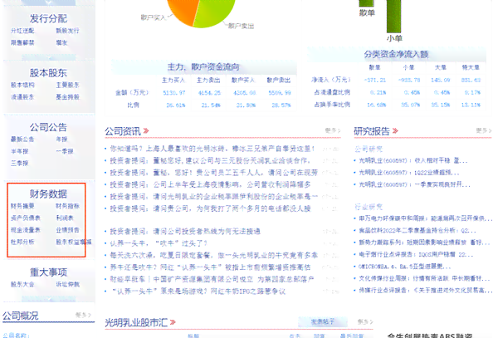This screenshot has width=498, height=338.
Task: Open investor question about 三元股份 cooperation
Action: pyautogui.click(x=210, y=161)
